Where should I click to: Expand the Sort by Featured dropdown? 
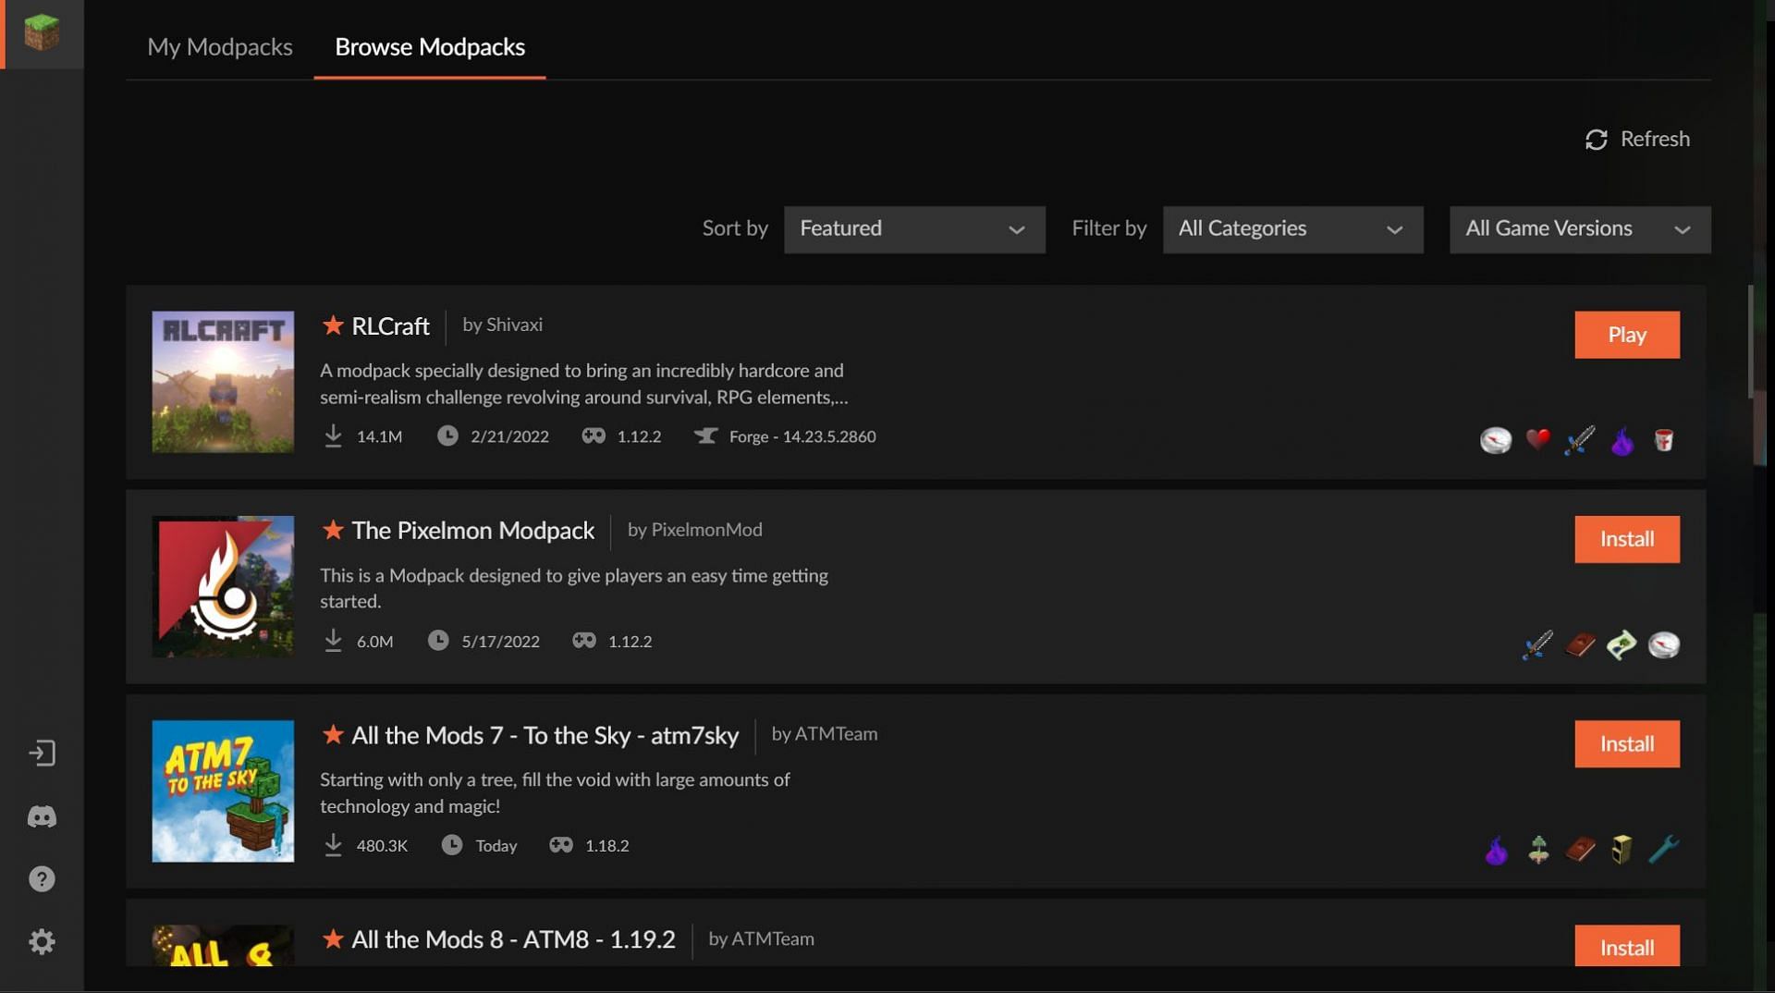913,229
